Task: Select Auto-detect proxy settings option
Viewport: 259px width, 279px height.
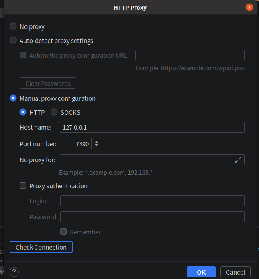Action: [x=13, y=41]
